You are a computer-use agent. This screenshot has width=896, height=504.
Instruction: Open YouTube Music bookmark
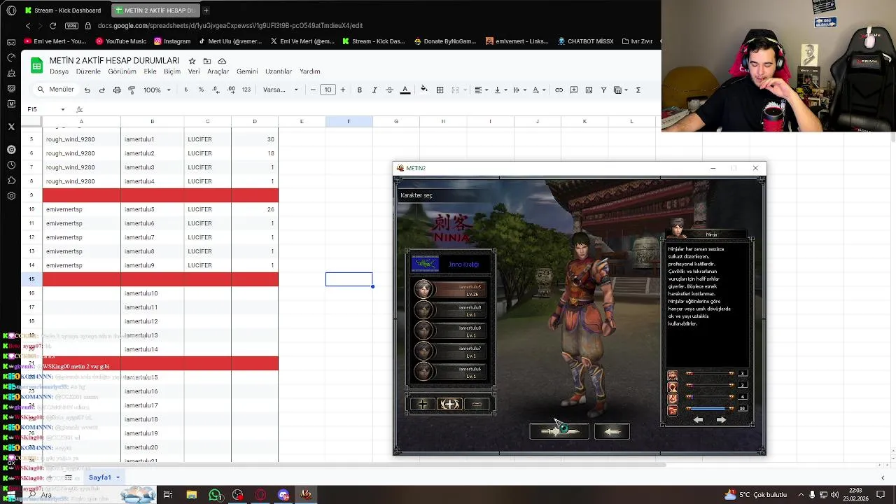pos(120,41)
